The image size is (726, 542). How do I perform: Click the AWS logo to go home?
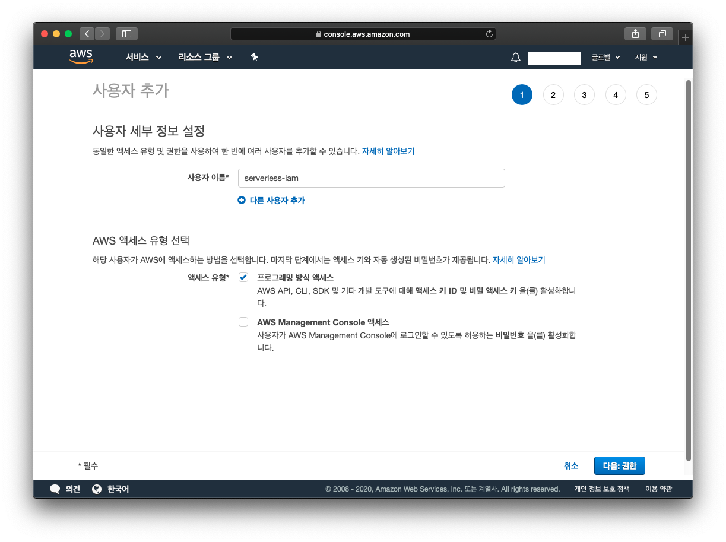pos(80,56)
